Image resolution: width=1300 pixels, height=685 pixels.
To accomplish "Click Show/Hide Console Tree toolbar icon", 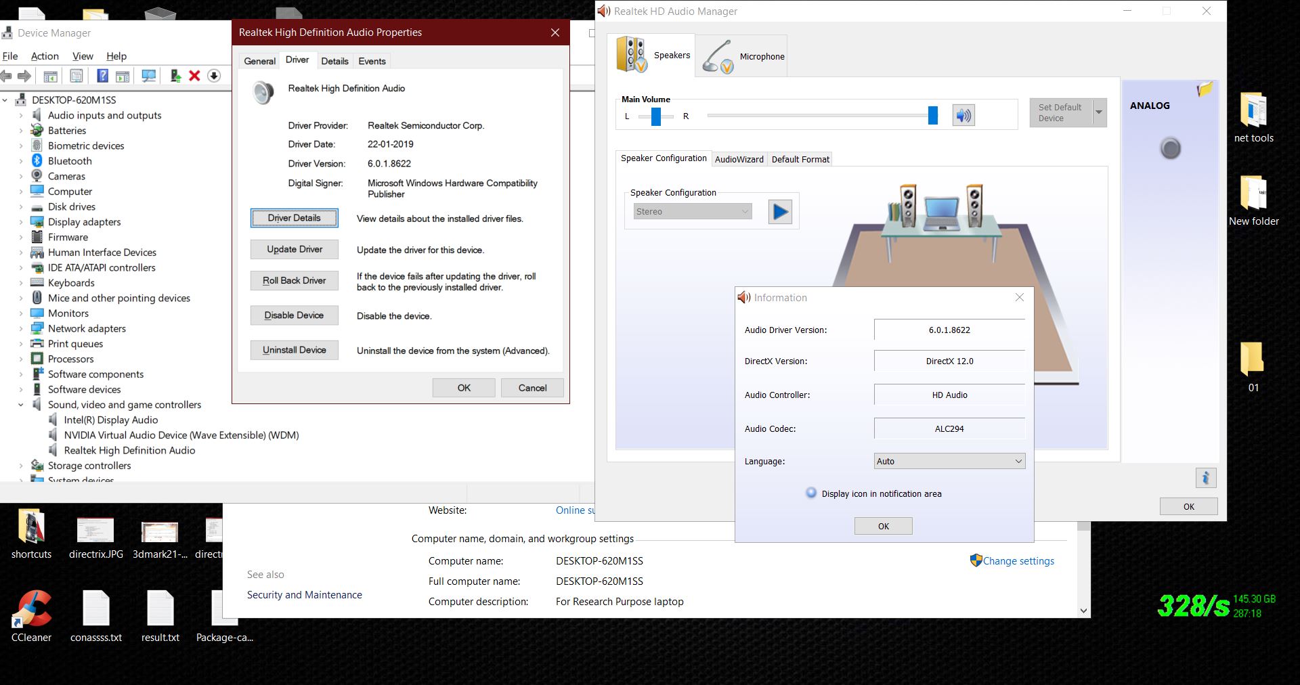I will (x=50, y=76).
